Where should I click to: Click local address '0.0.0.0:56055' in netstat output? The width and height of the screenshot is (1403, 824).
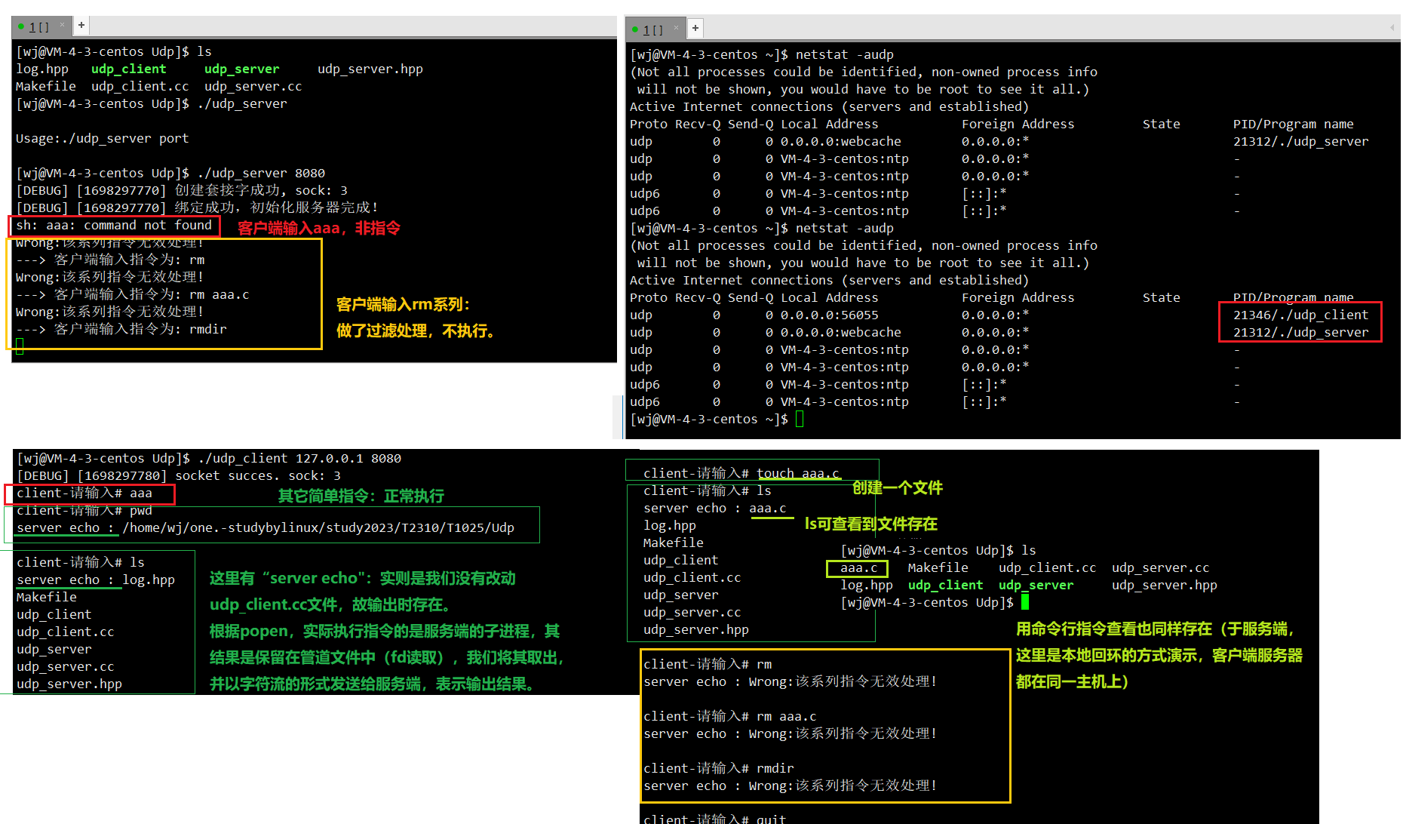pyautogui.click(x=829, y=315)
